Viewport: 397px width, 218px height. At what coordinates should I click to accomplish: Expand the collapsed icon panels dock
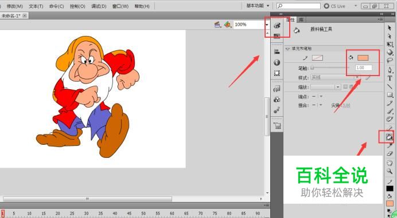[281, 14]
